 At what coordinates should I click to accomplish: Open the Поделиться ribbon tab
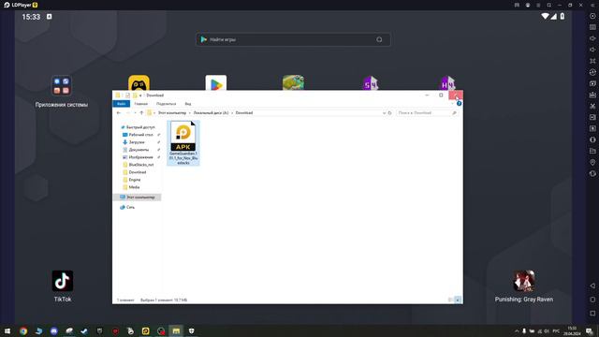(x=167, y=104)
